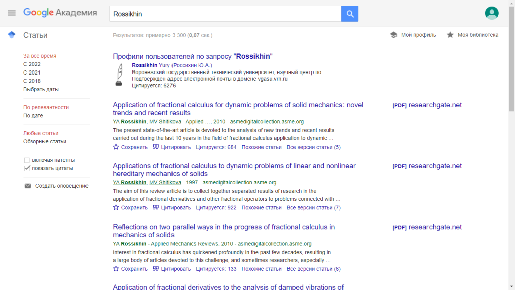Click author MV Shitikova in 2010 article
Image resolution: width=515 pixels, height=290 pixels.
(x=165, y=122)
